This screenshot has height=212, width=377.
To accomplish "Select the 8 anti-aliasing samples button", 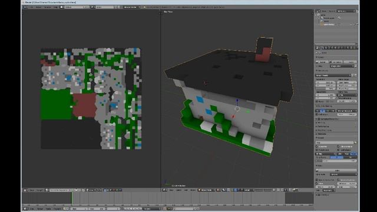I will (323, 111).
